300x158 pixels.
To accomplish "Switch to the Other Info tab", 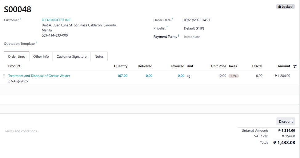I will (x=41, y=57).
